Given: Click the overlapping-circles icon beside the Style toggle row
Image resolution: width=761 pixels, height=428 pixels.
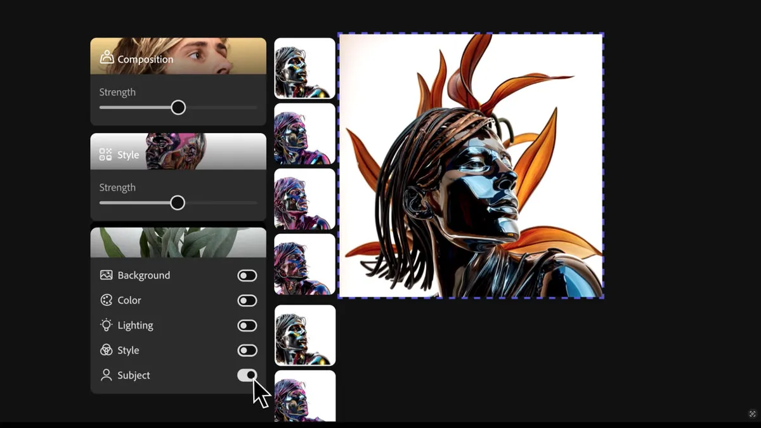Looking at the screenshot, I should click(106, 350).
